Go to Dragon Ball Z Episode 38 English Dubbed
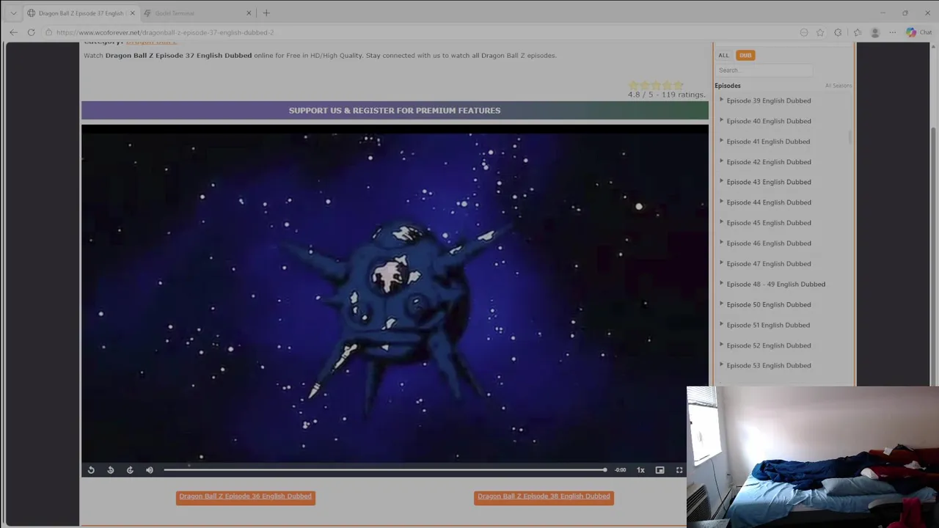Image resolution: width=939 pixels, height=528 pixels. [544, 497]
